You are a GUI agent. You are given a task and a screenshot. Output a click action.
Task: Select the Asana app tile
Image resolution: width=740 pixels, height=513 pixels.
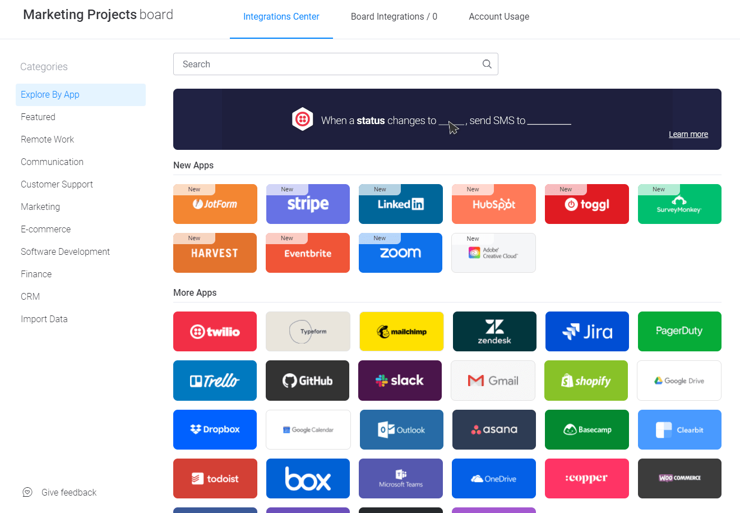click(x=494, y=429)
